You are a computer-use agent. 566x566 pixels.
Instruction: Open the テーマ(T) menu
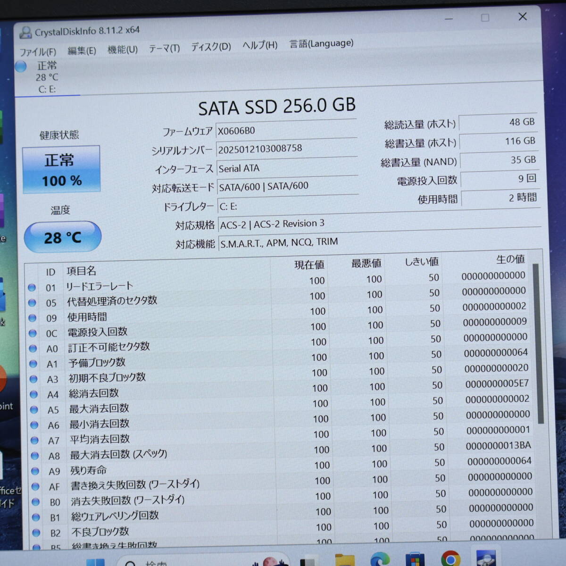pos(164,48)
